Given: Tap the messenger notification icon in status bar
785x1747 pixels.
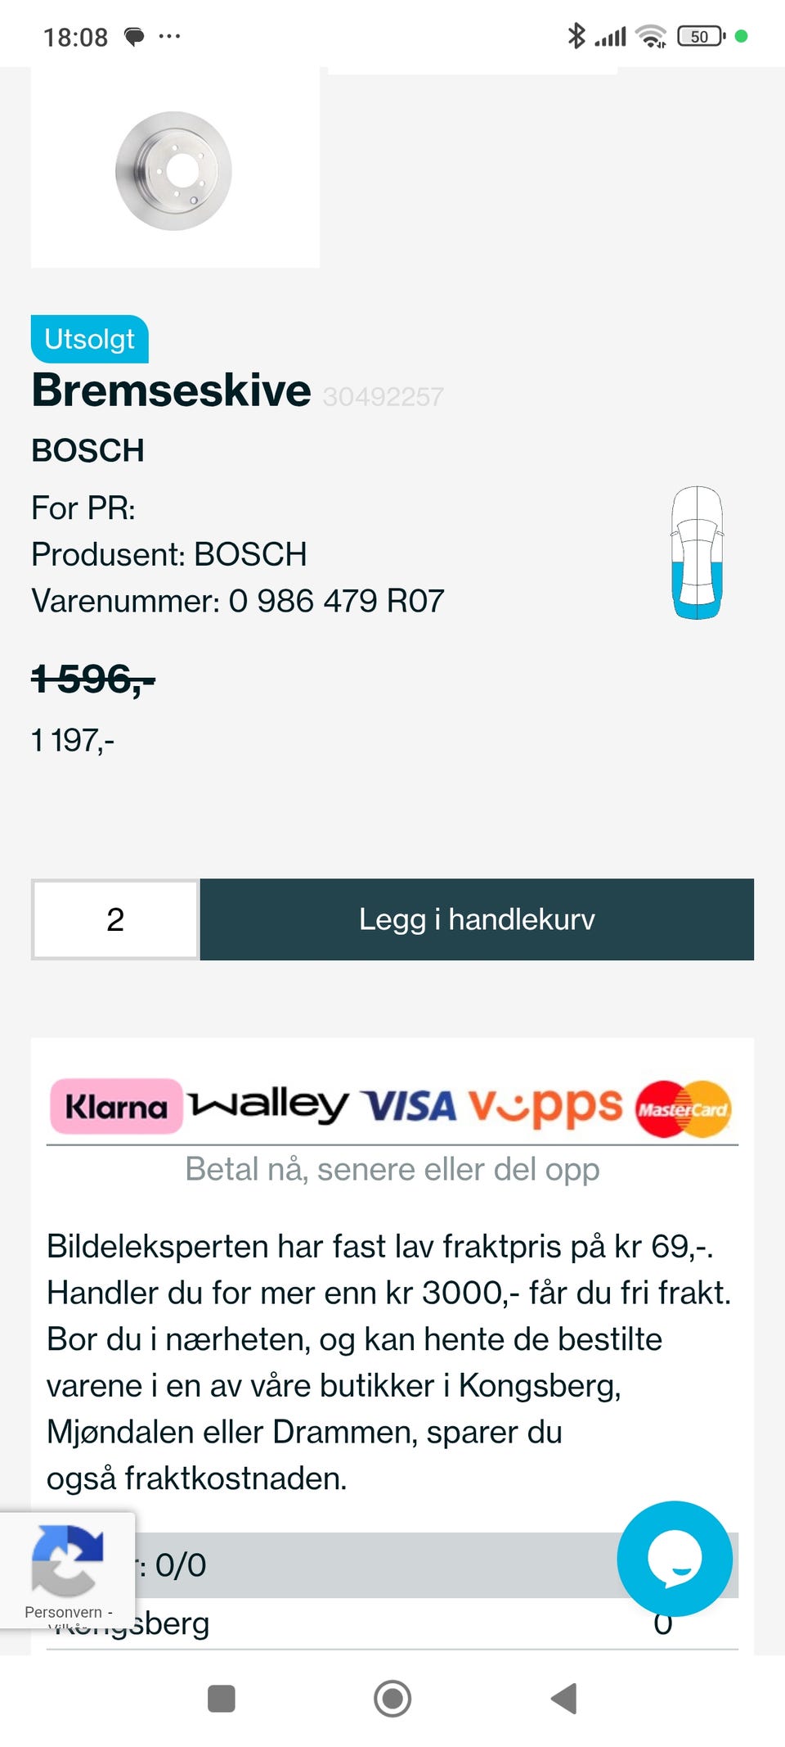Looking at the screenshot, I should point(134,36).
